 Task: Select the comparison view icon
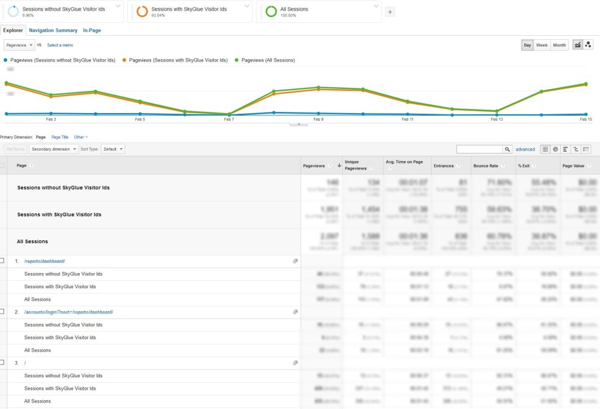(x=575, y=149)
